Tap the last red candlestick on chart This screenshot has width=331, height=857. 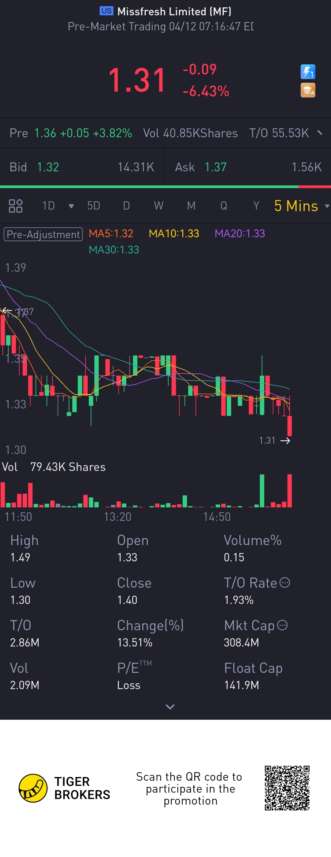click(x=289, y=426)
